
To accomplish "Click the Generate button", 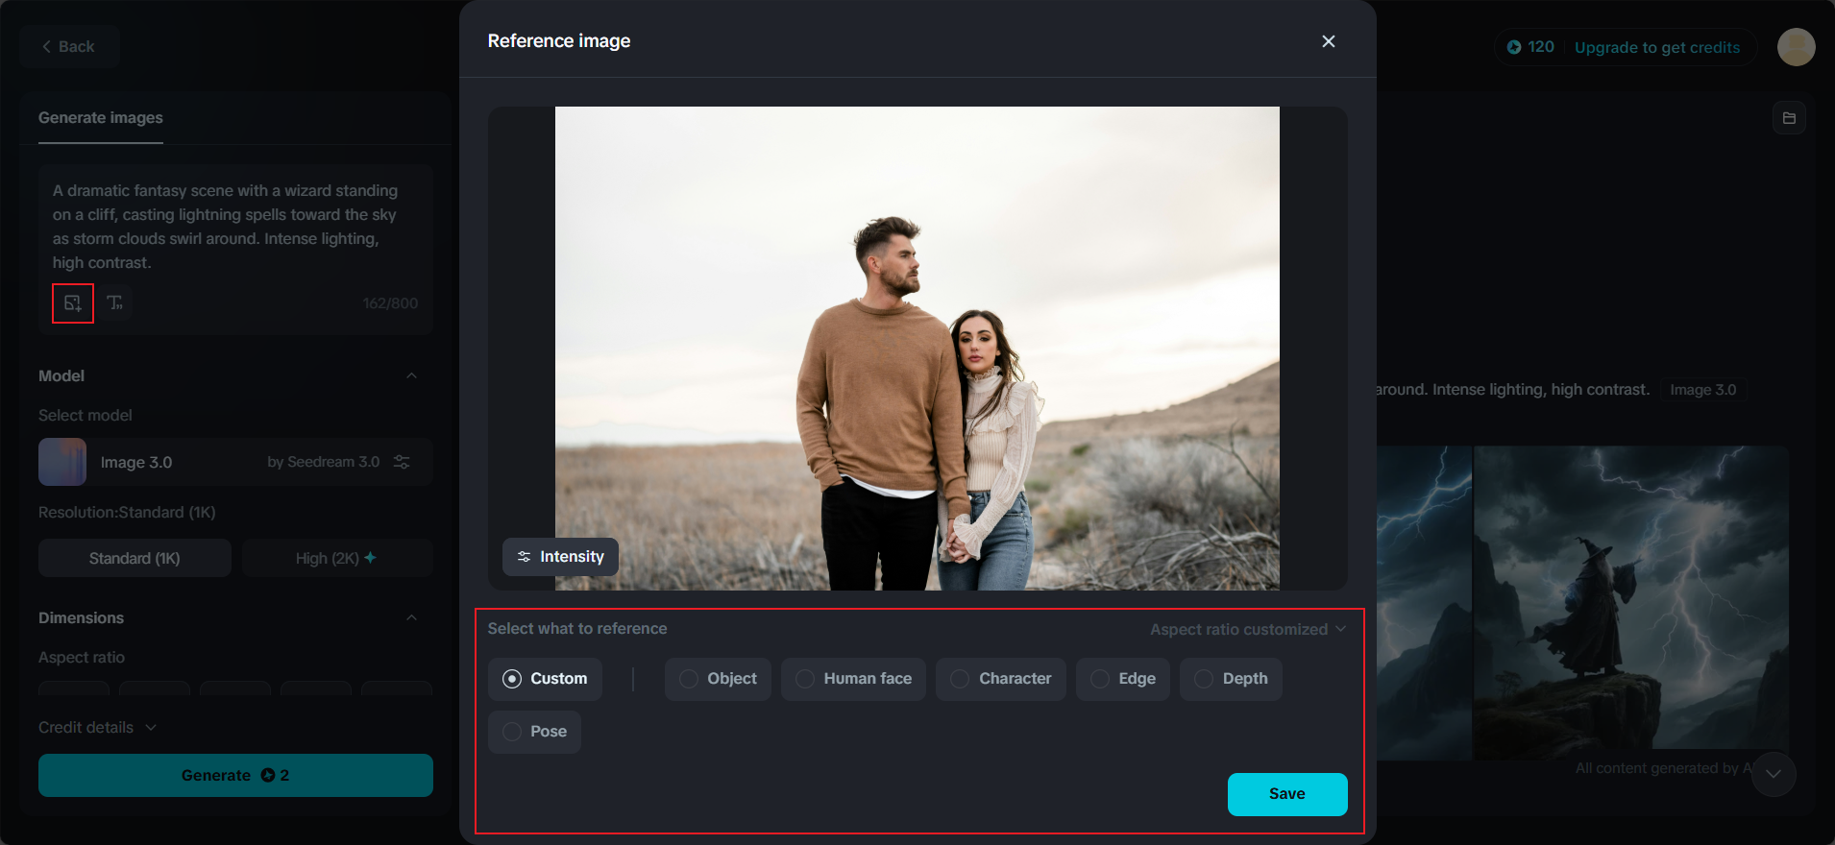I will pyautogui.click(x=235, y=775).
